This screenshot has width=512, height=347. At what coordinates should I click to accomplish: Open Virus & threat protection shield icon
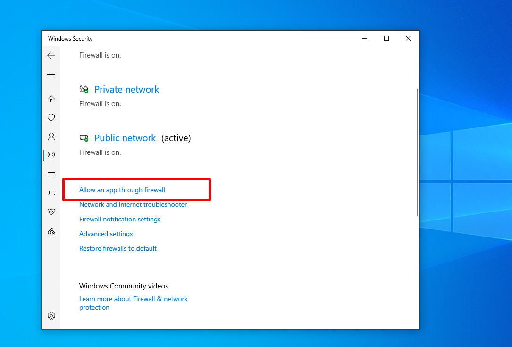click(x=51, y=118)
